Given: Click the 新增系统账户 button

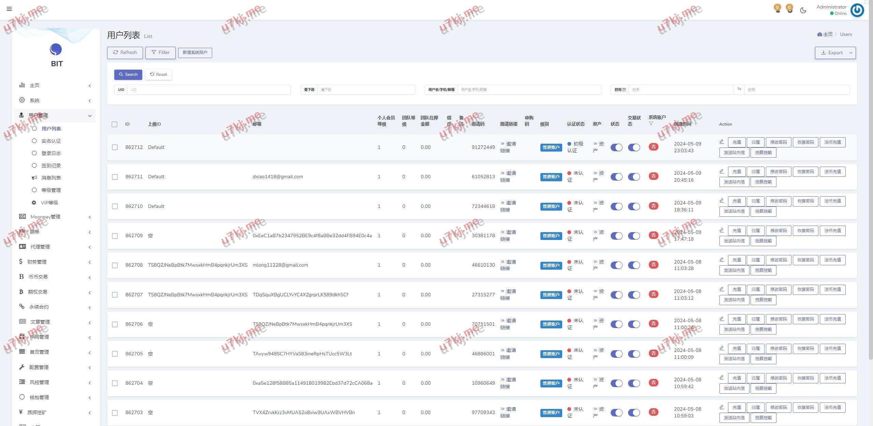Looking at the screenshot, I should [195, 53].
